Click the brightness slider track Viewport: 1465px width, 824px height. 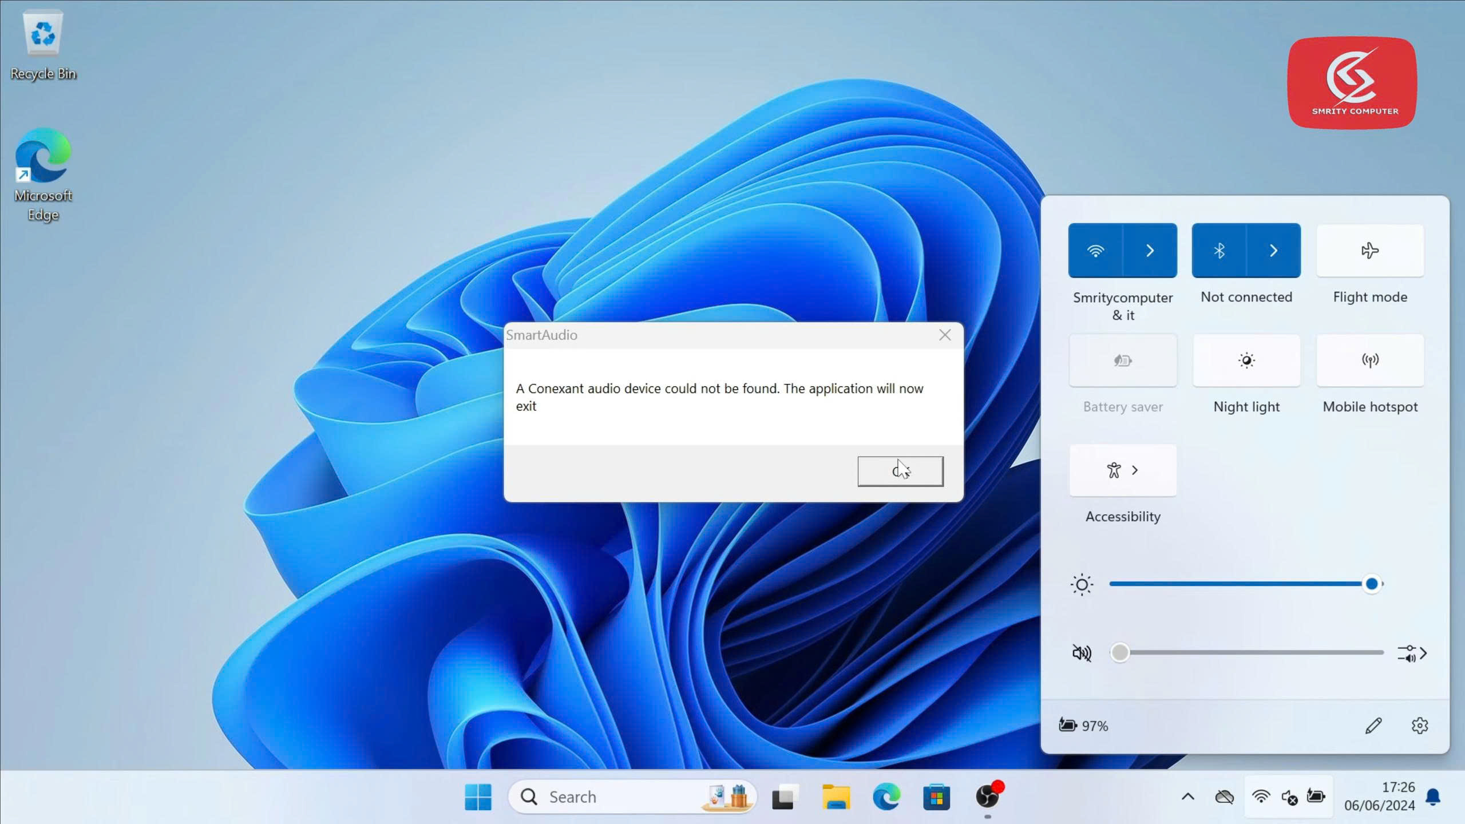coord(1236,584)
